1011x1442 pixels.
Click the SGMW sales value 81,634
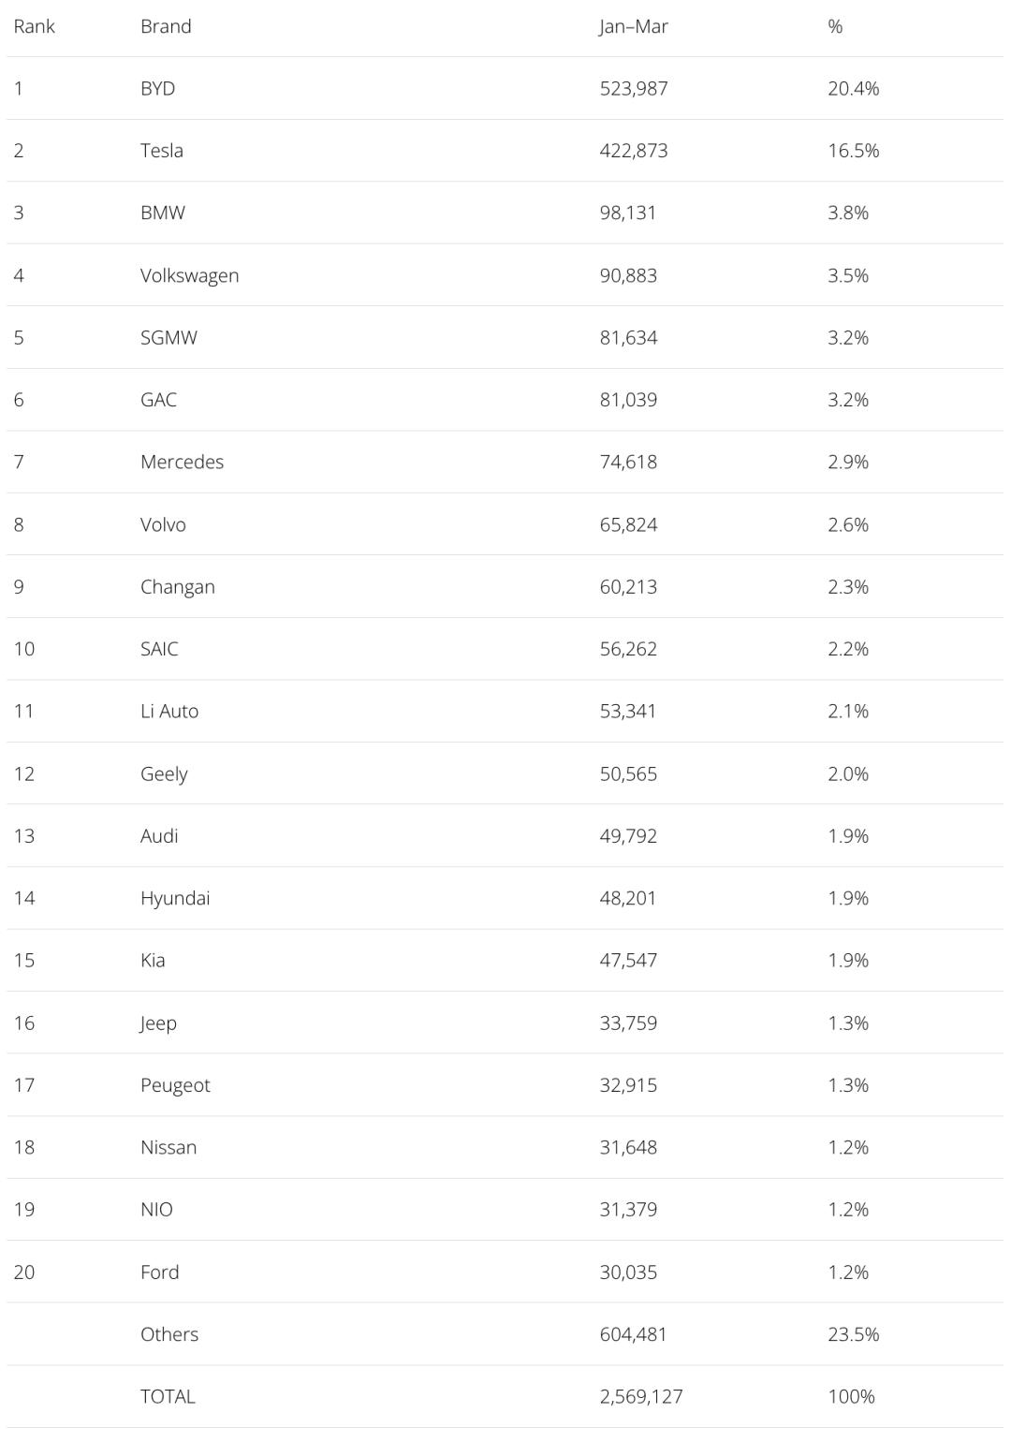pyautogui.click(x=628, y=337)
